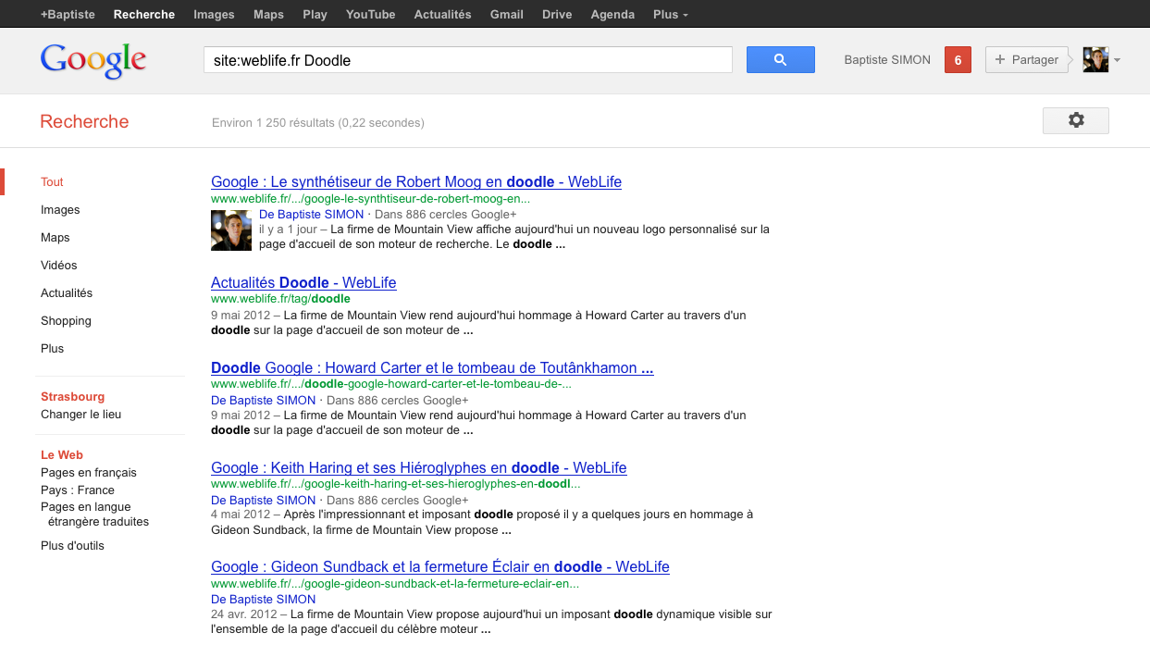Click Changer le lieu

(80, 415)
